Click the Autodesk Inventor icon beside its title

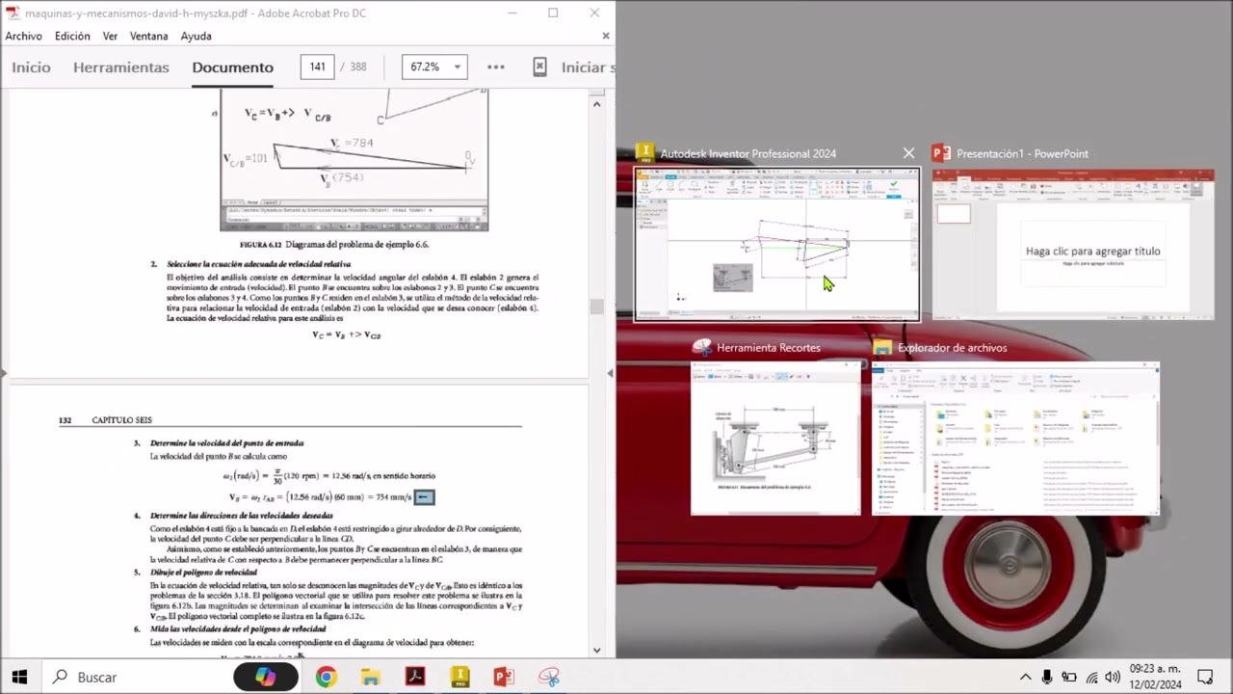(645, 153)
